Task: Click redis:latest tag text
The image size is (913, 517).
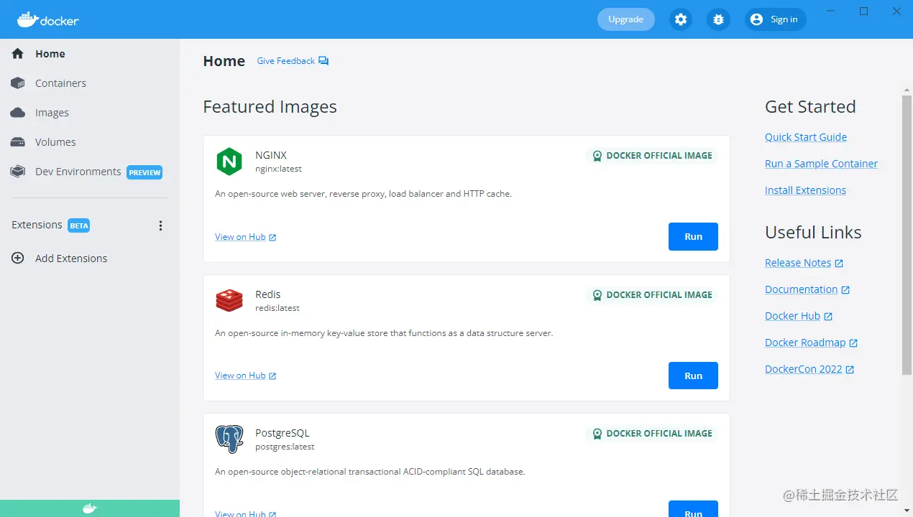Action: 277,308
